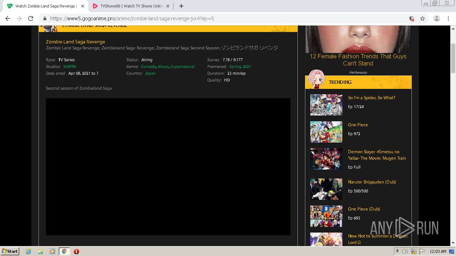This screenshot has height=256, width=456.
Task: Click the page's vertical scrollbar thumb
Action: (x=453, y=59)
